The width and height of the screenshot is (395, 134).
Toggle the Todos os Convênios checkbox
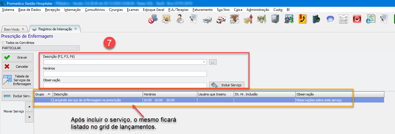4,43
